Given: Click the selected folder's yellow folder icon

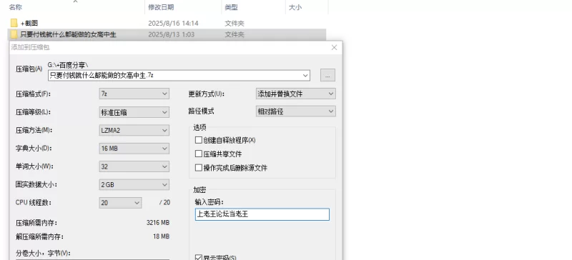Looking at the screenshot, I should (x=14, y=34).
